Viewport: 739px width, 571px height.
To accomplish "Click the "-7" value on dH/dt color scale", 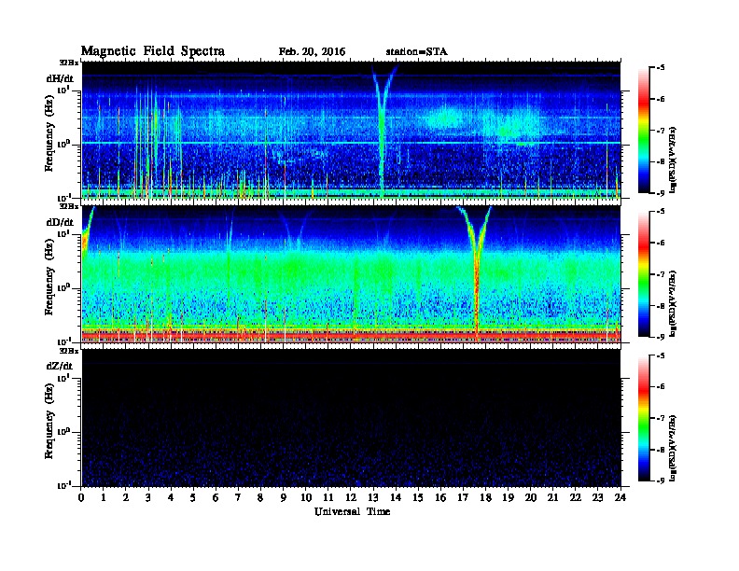I will [661, 131].
